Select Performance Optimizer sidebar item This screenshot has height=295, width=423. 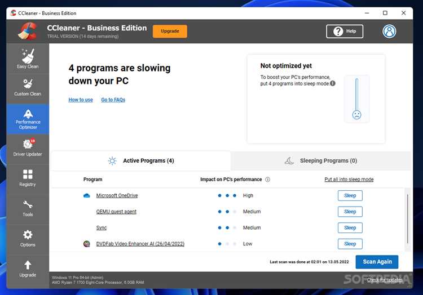coord(28,119)
